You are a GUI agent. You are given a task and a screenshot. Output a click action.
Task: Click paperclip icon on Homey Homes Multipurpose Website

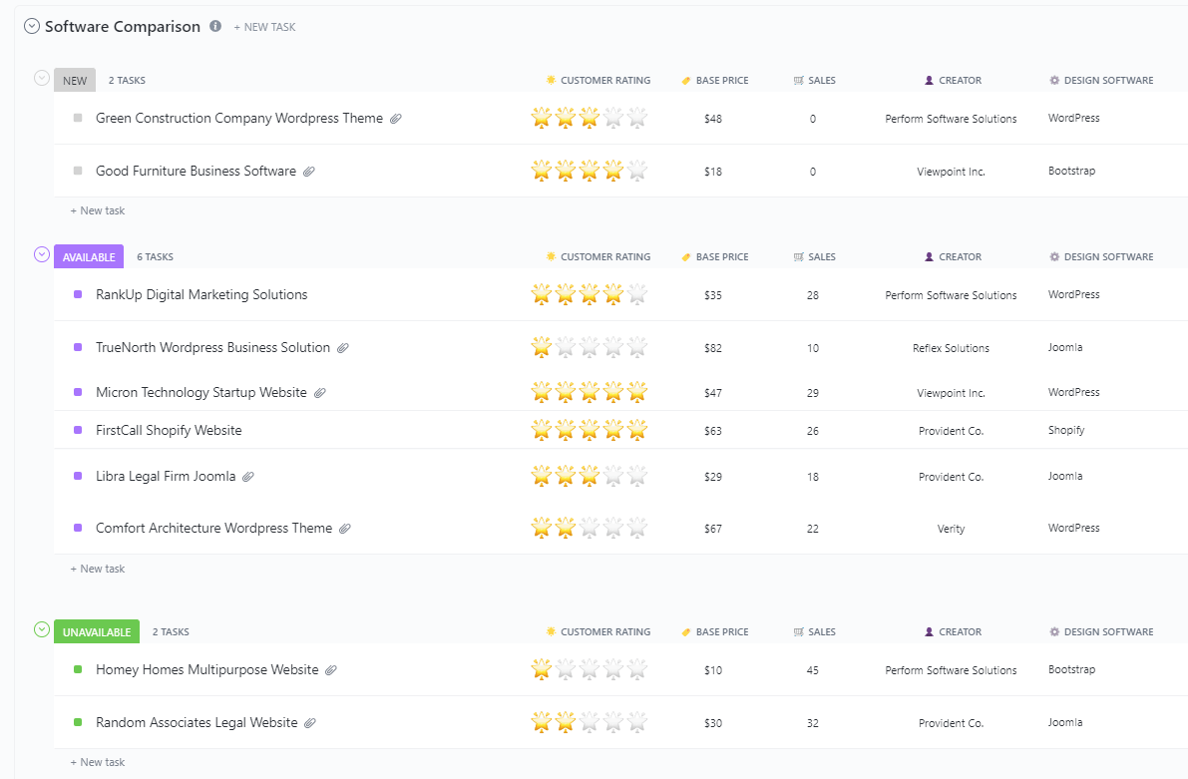(331, 670)
